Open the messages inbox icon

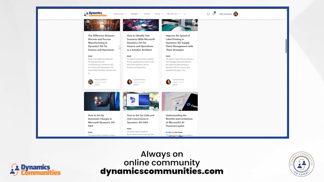tap(208, 14)
